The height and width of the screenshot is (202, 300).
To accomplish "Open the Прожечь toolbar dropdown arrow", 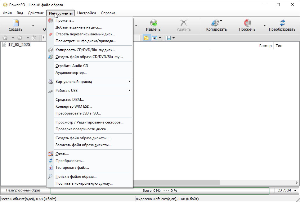I will click(265, 25).
